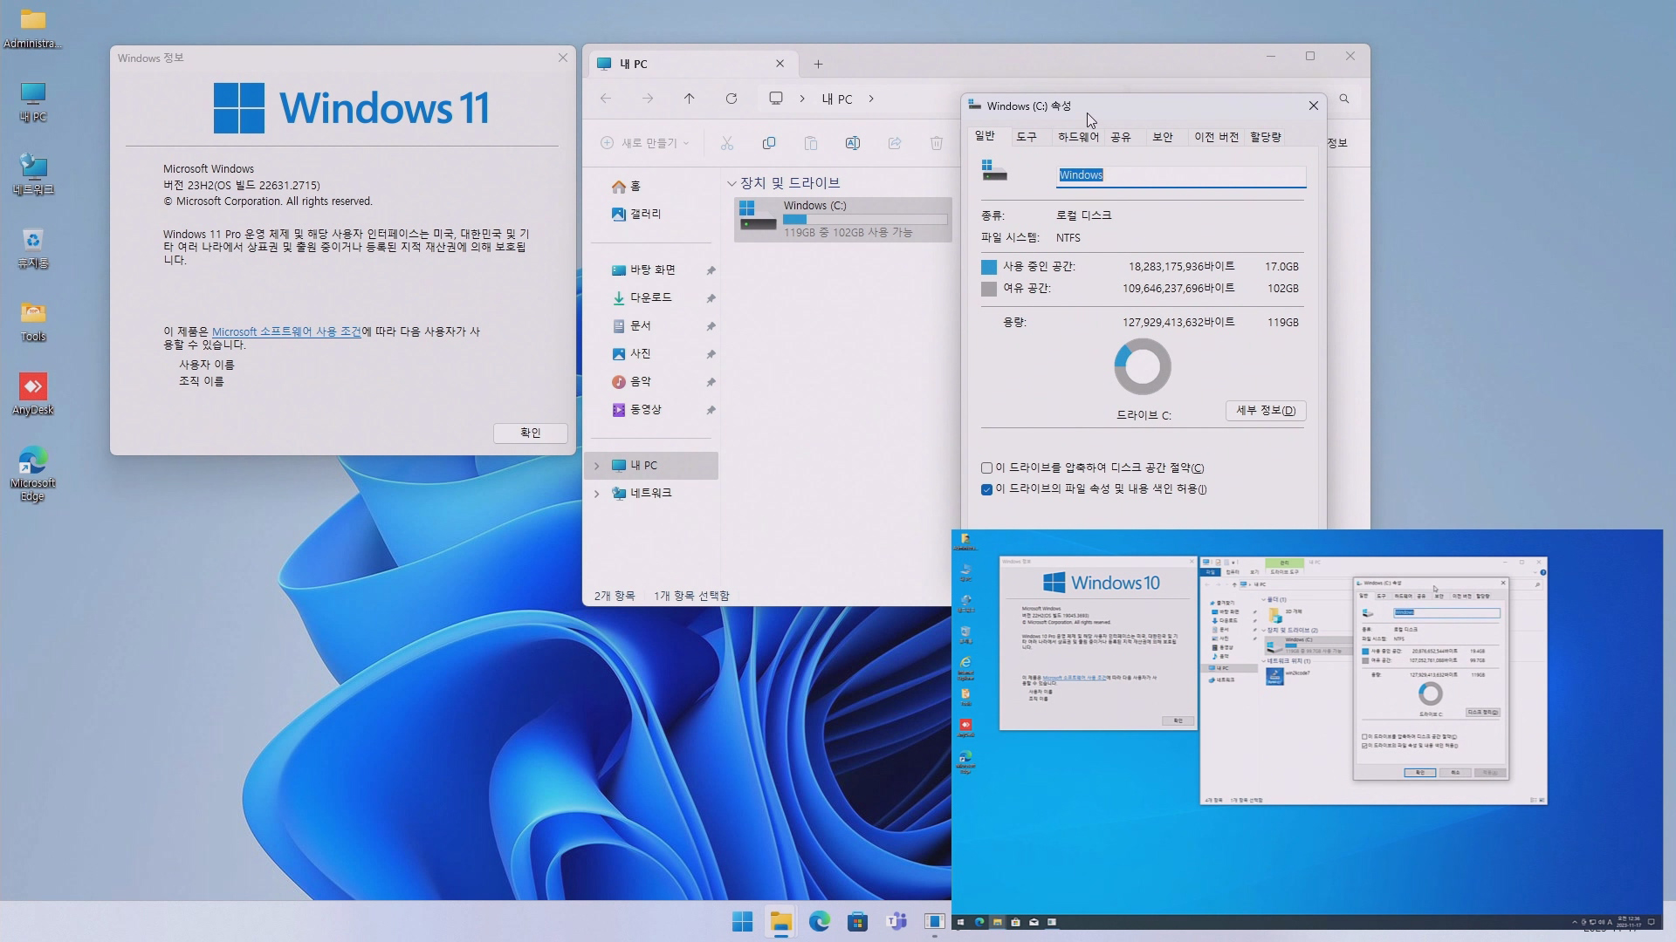Open Microsoft 소프트웨어 사용 조건 link
This screenshot has width=1676, height=942.
tap(286, 331)
